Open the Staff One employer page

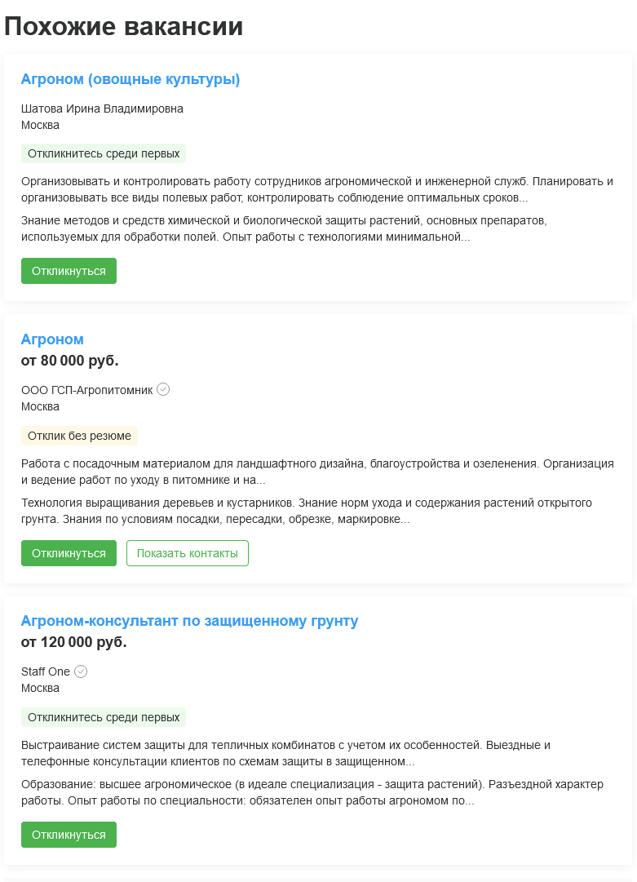(46, 671)
